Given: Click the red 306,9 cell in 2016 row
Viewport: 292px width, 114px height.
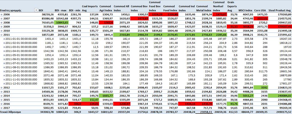Looking at the screenshot, I should coord(75,104).
